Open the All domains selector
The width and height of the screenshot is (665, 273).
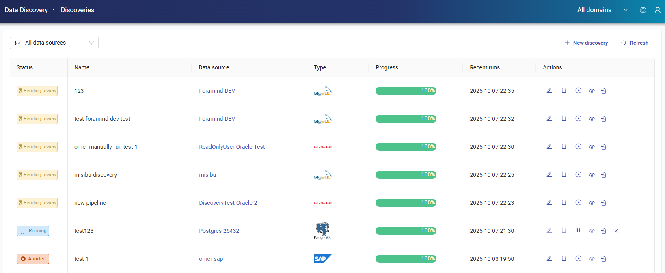click(594, 10)
